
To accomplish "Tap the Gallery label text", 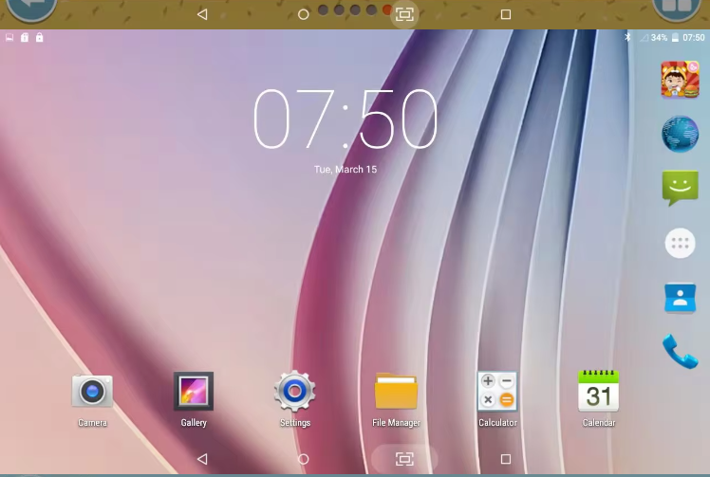I will tap(194, 423).
